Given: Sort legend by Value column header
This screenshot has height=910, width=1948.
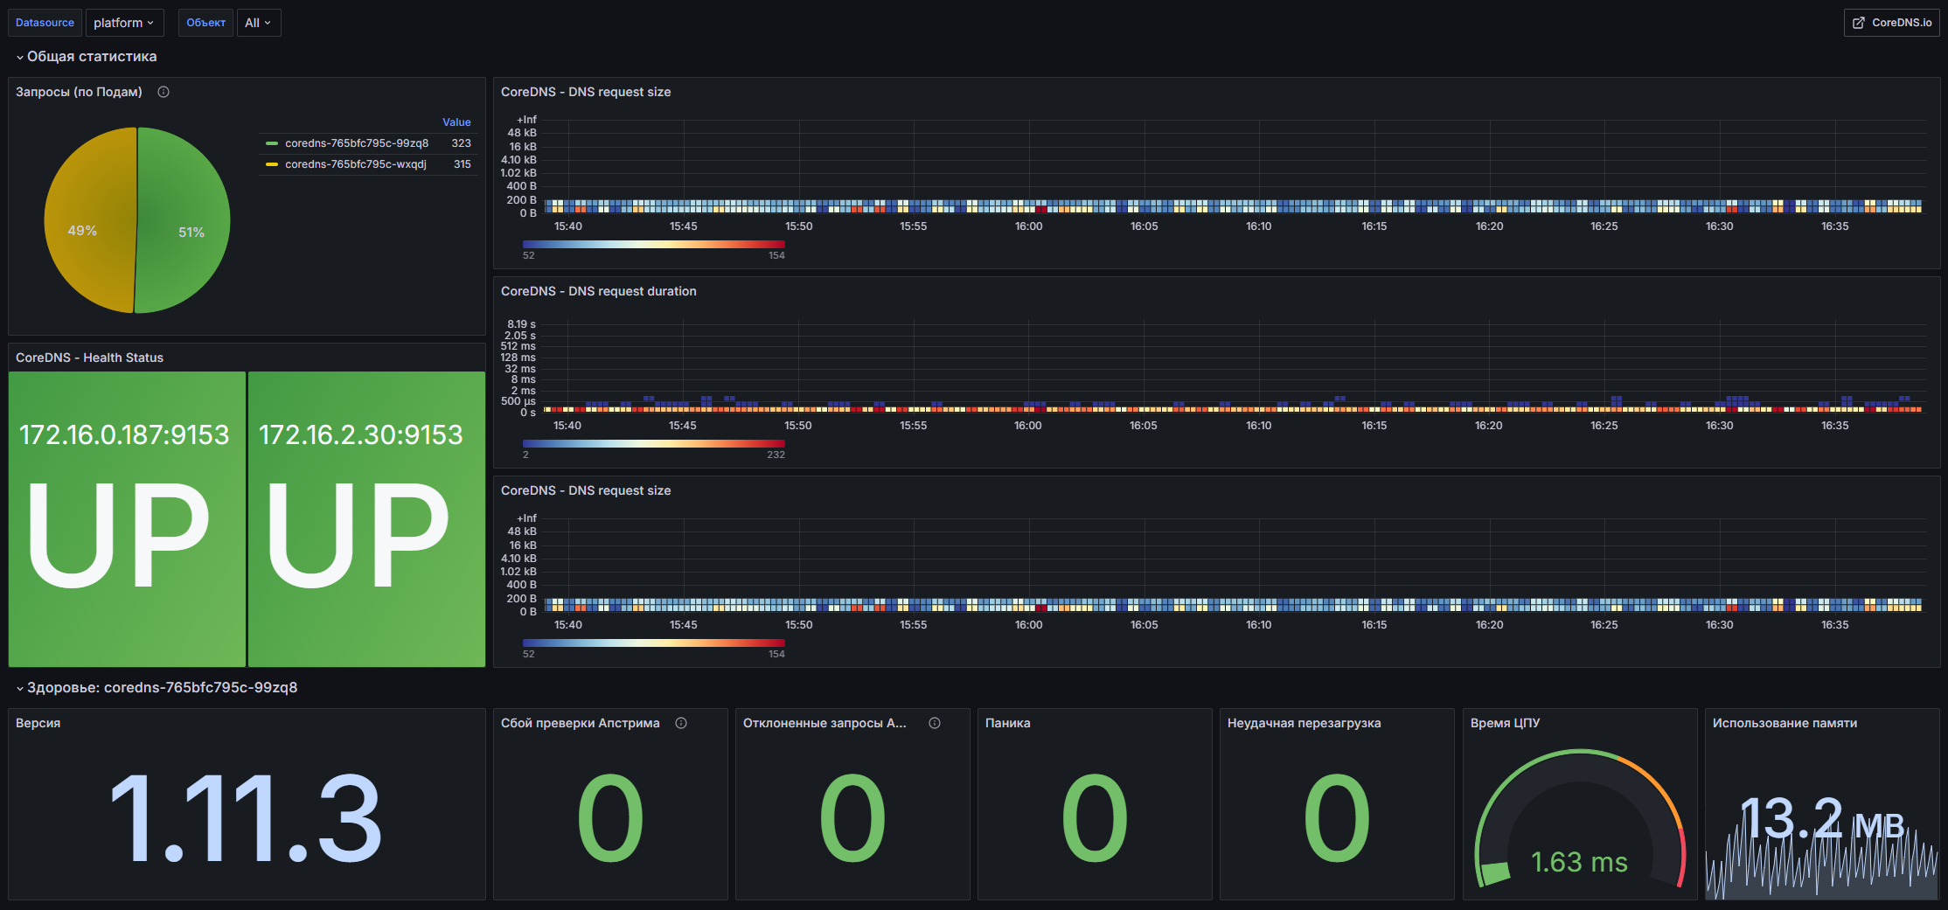Looking at the screenshot, I should click(x=456, y=122).
